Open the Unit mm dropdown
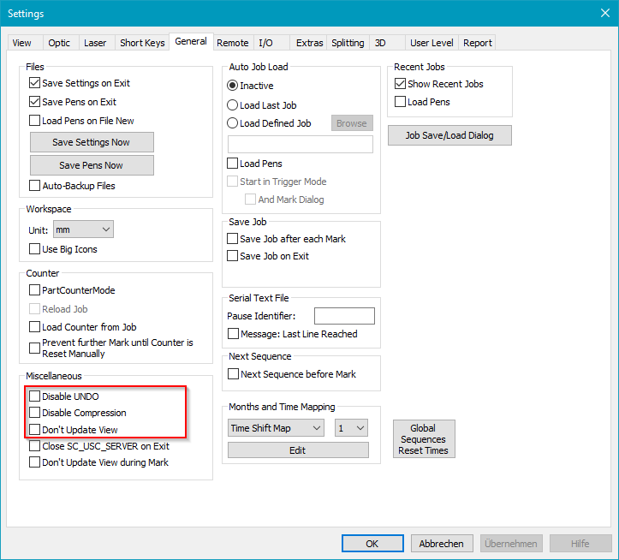 pyautogui.click(x=83, y=229)
